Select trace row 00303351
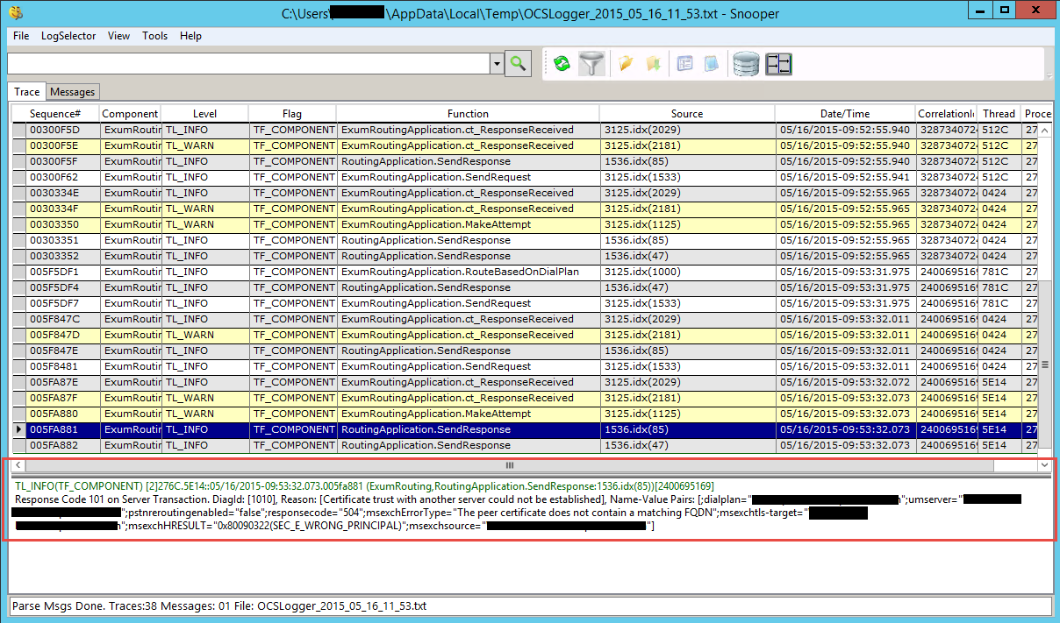 tap(525, 240)
